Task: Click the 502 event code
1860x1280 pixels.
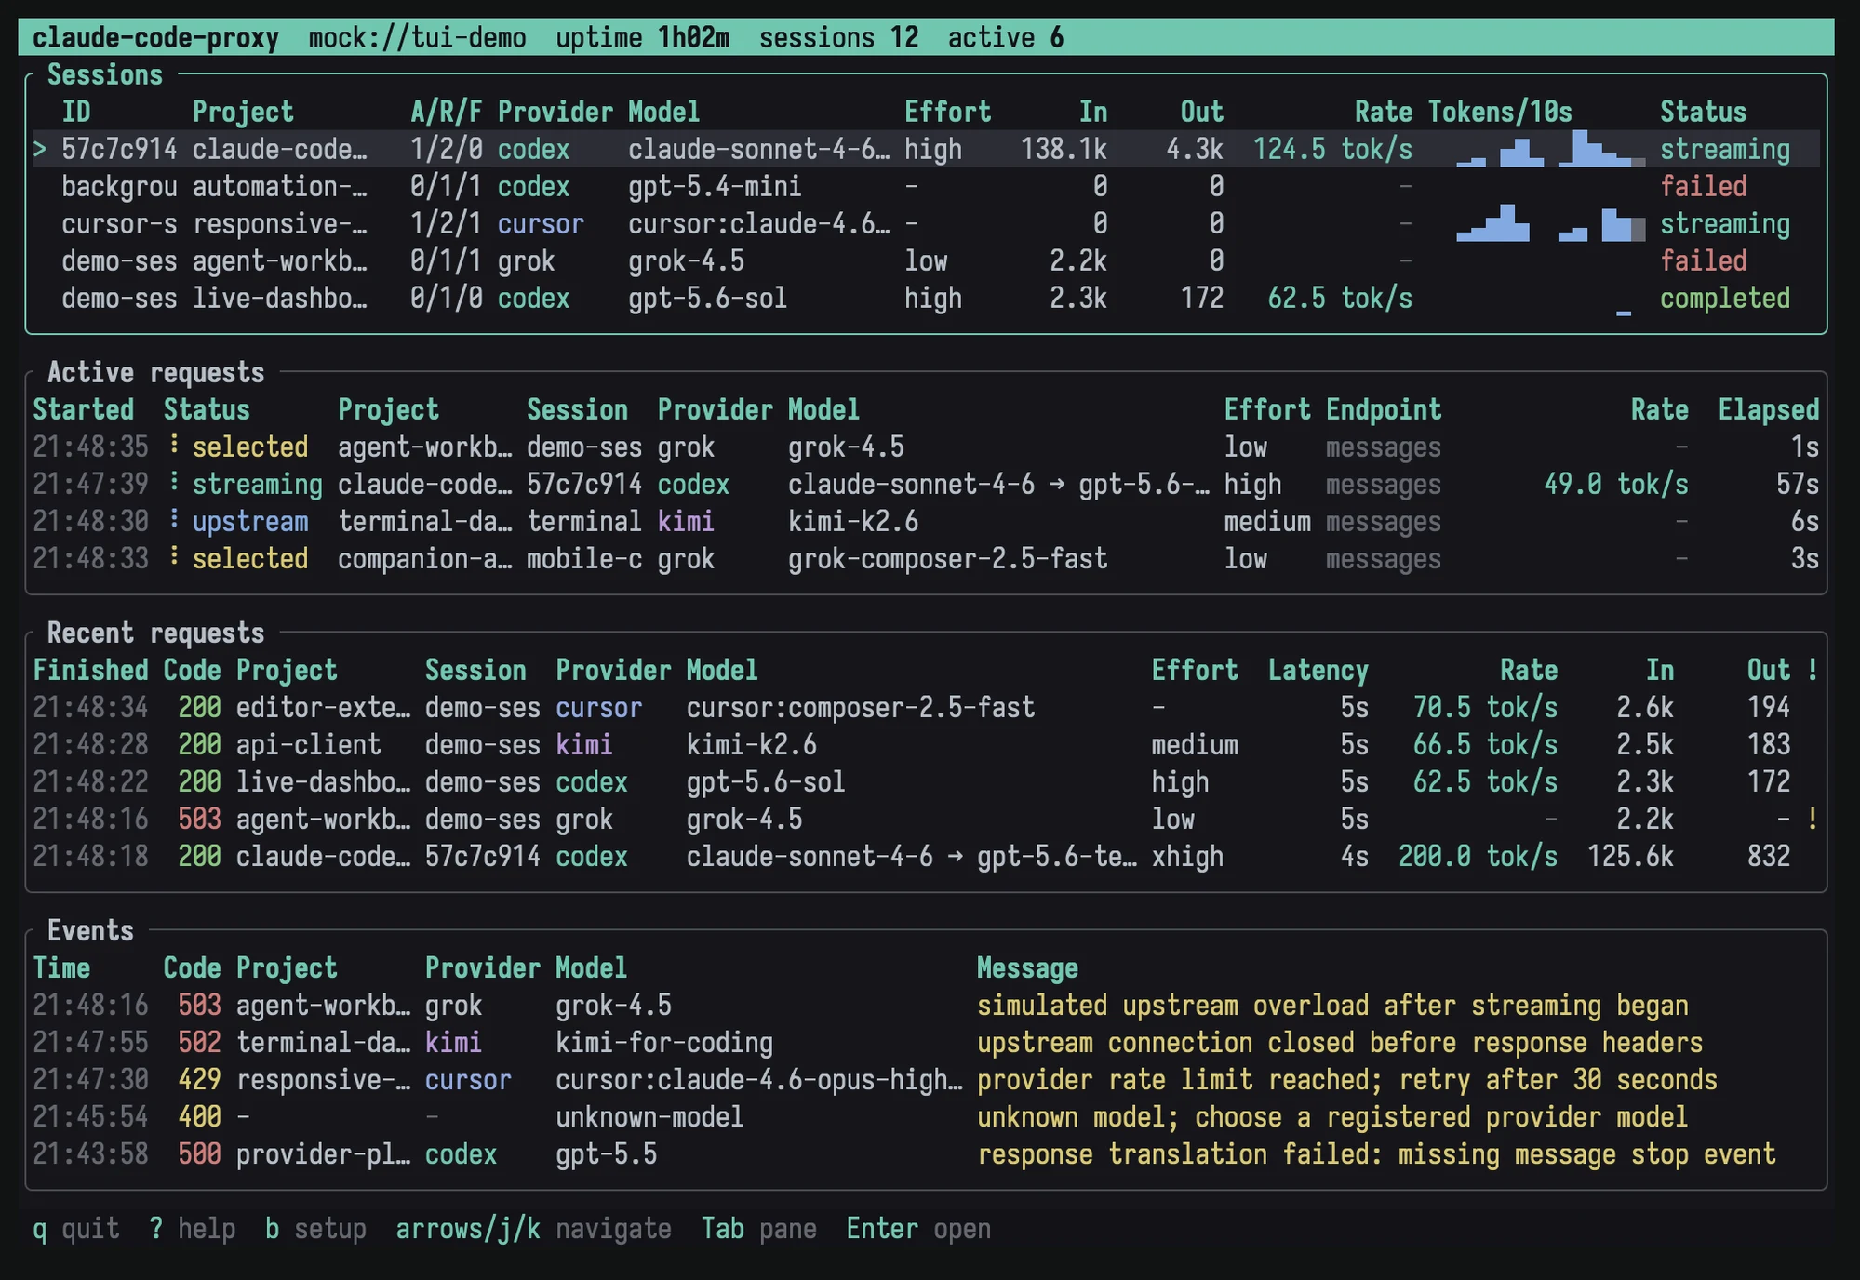Action: 199,1043
